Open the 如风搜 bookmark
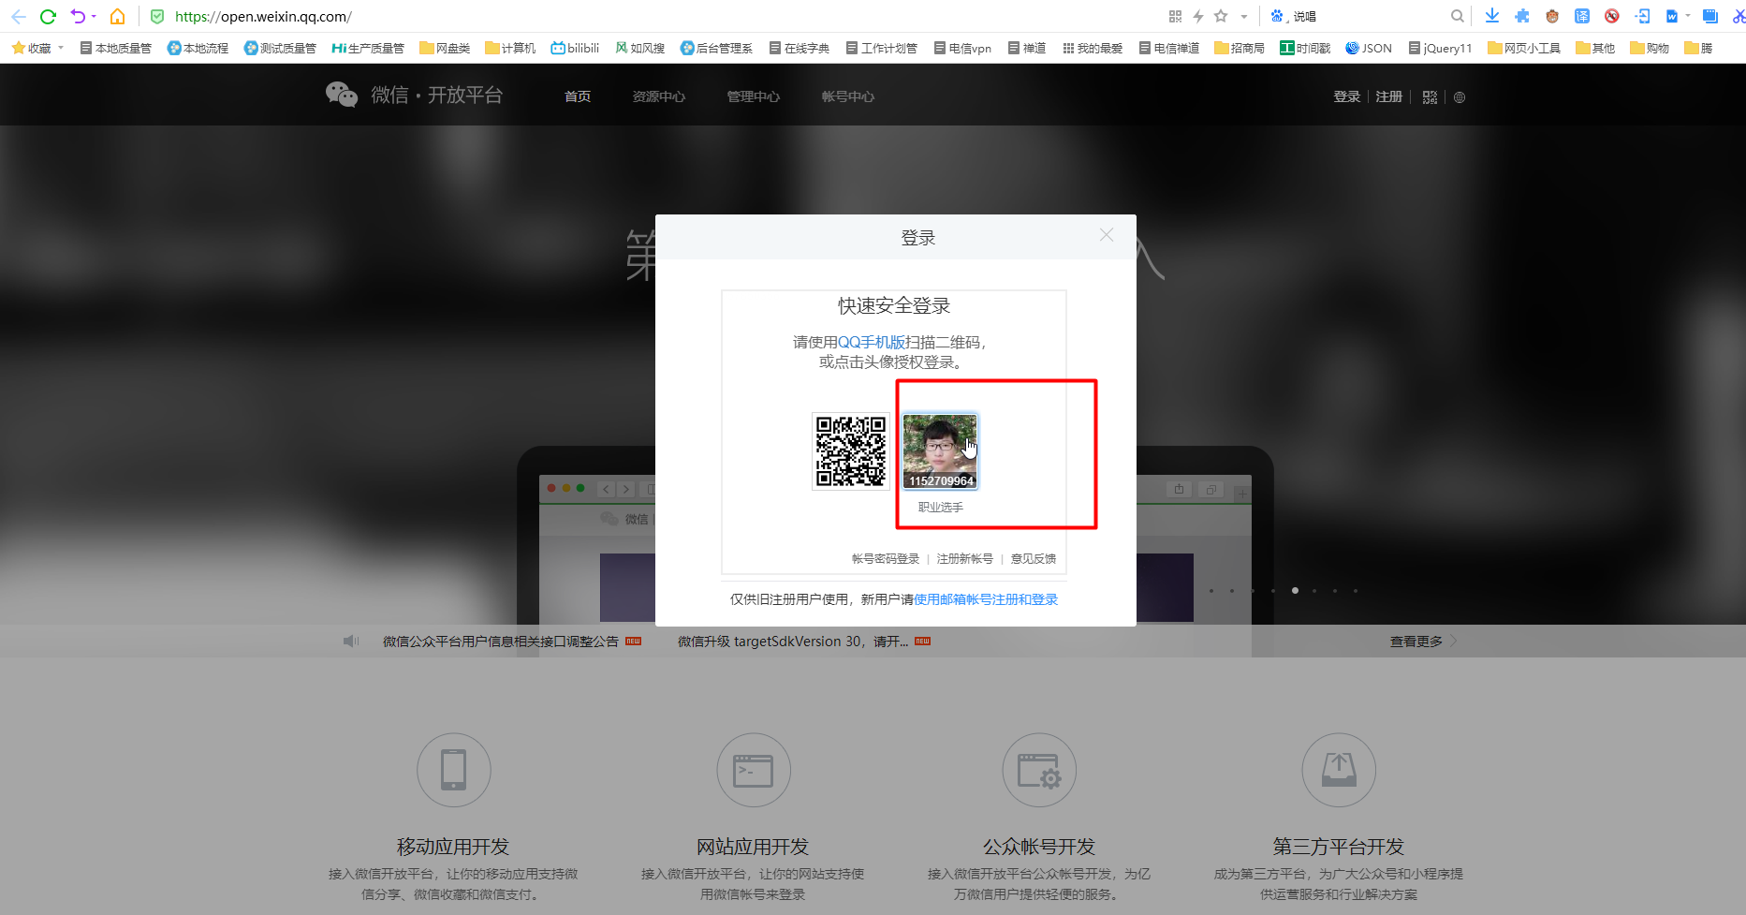This screenshot has height=915, width=1746. pos(639,48)
